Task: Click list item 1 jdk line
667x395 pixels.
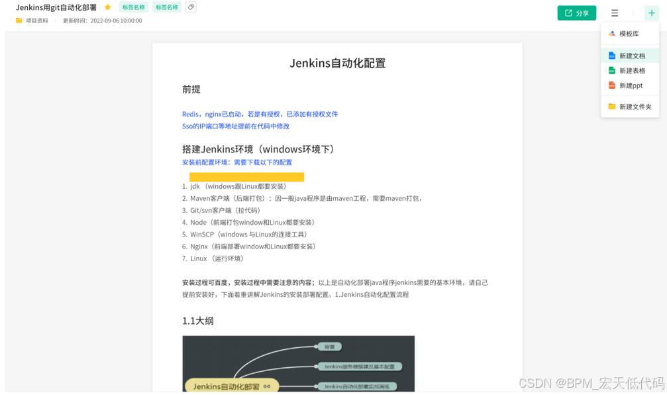Action: point(236,186)
